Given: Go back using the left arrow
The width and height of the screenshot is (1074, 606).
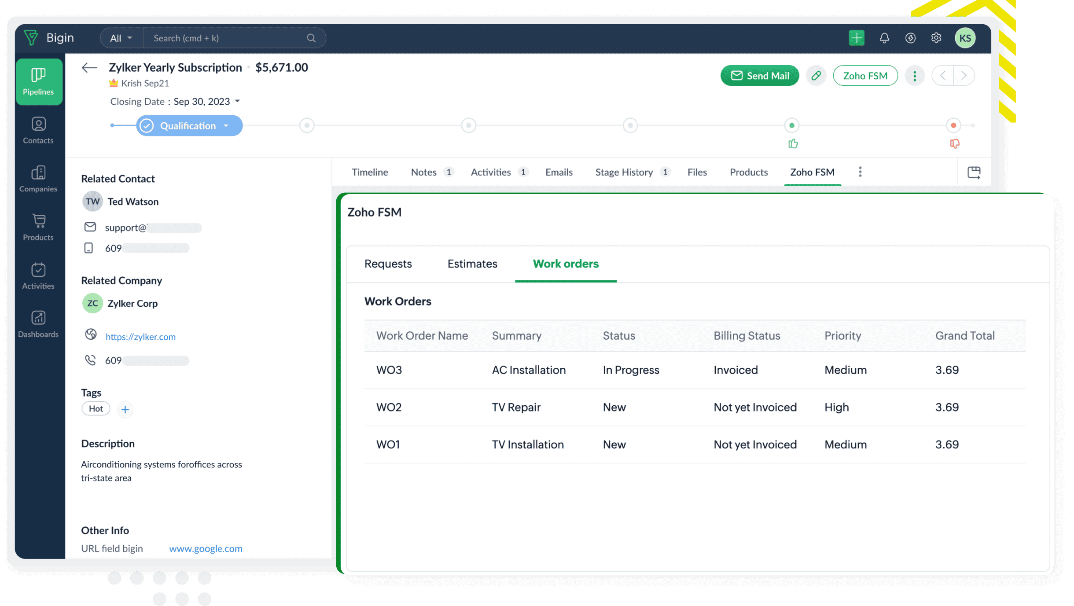Looking at the screenshot, I should click(x=89, y=68).
